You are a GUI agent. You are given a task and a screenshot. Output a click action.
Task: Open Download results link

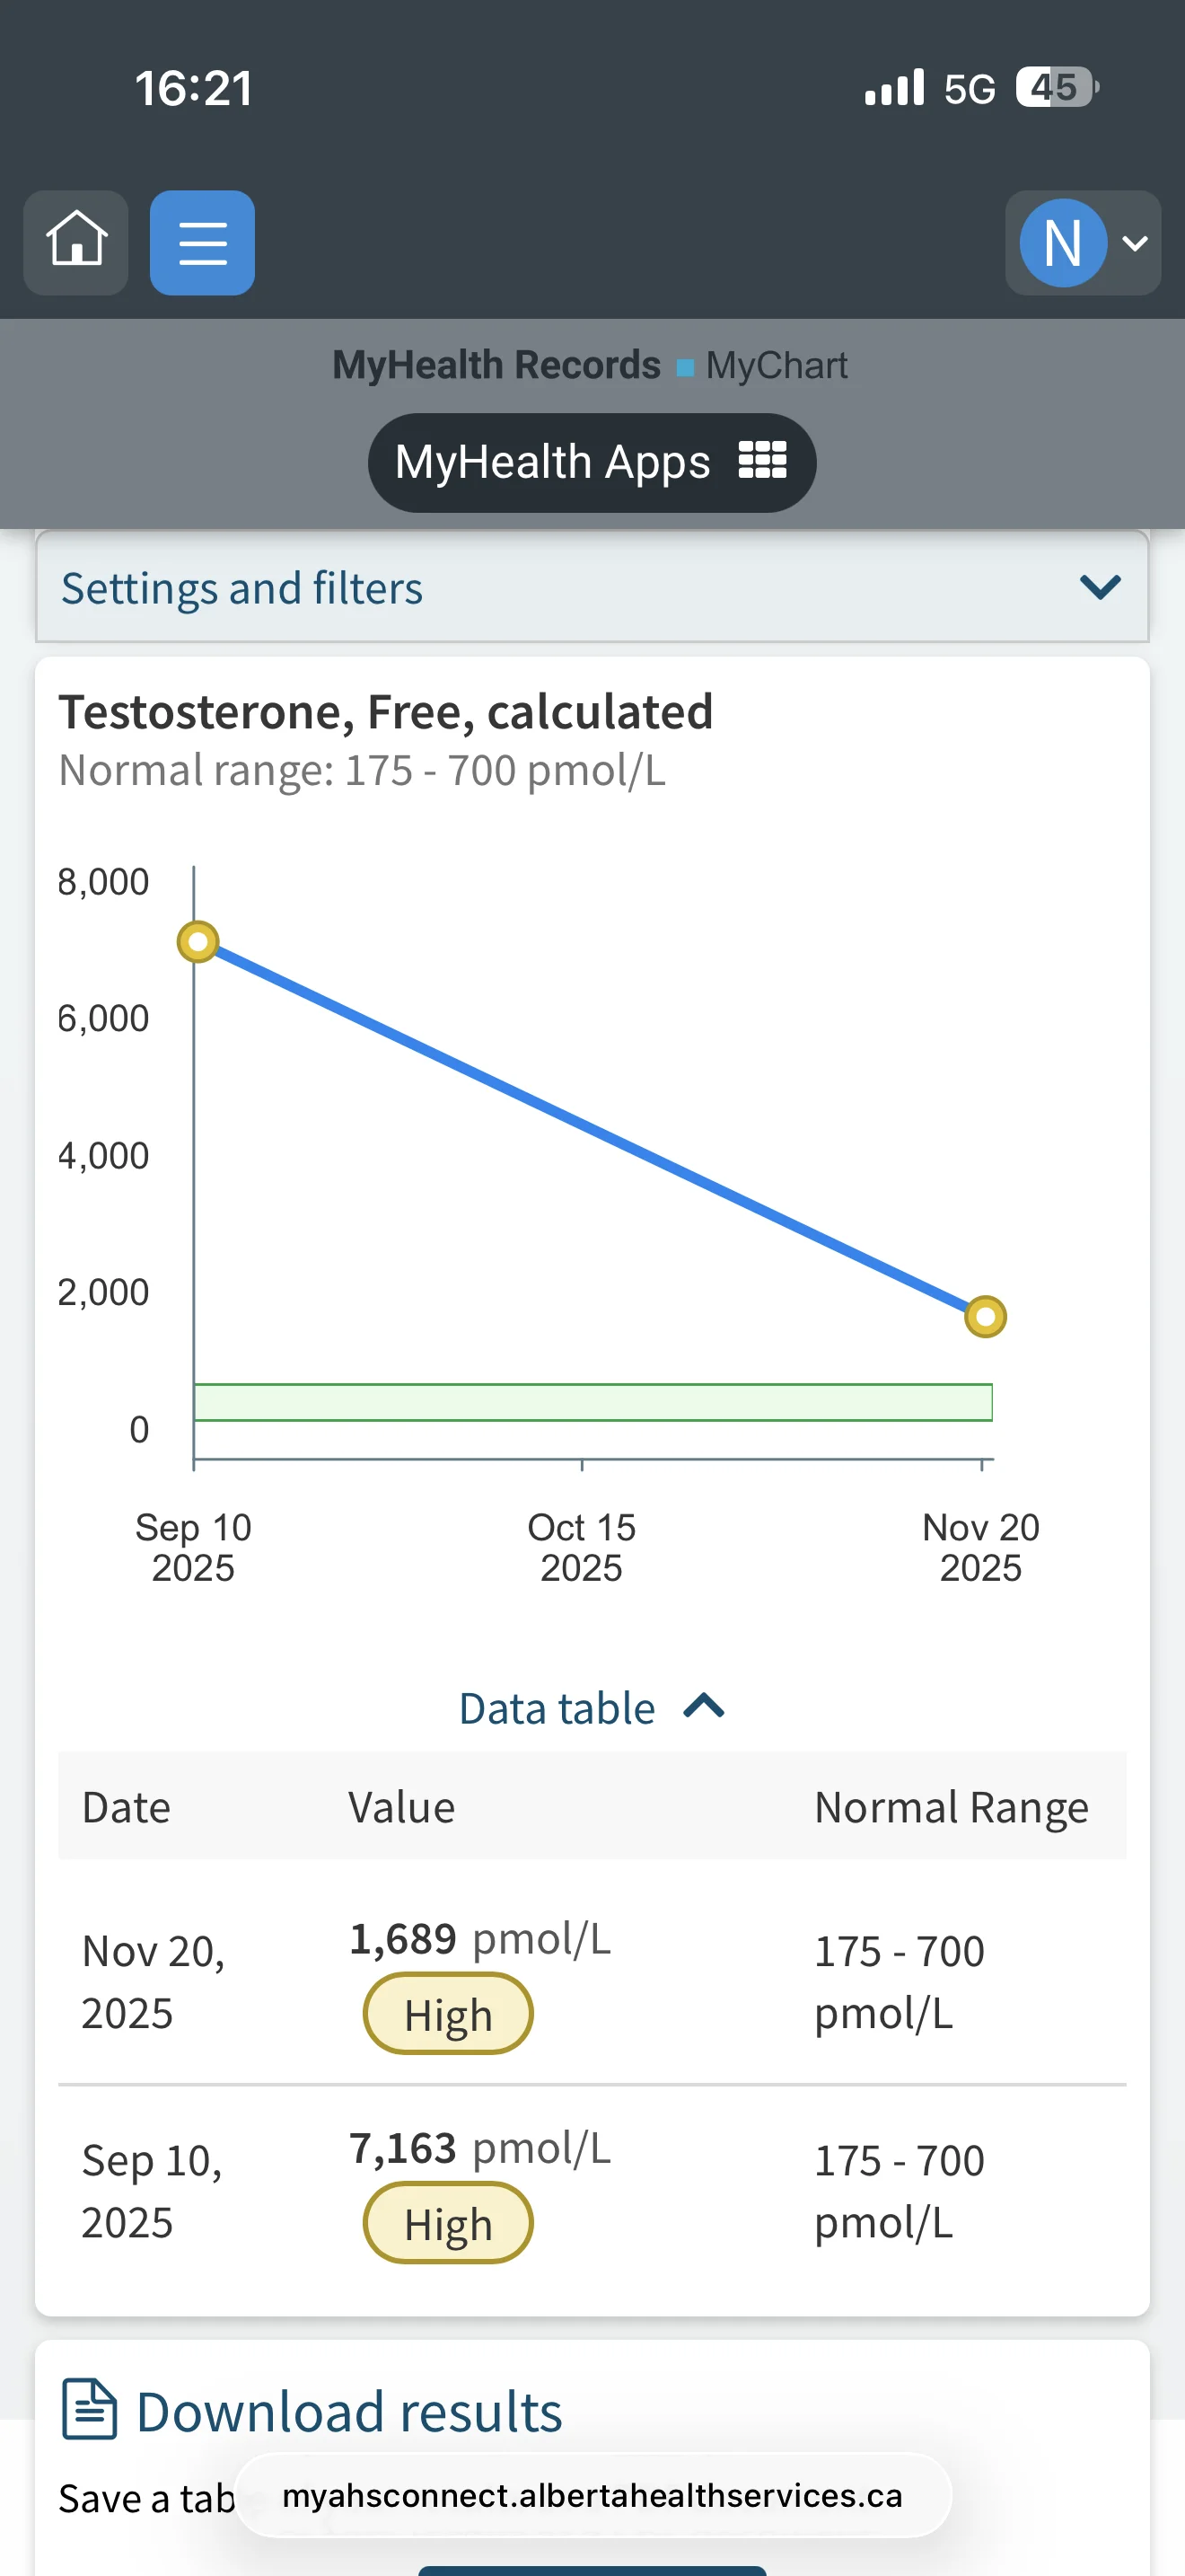pos(348,2412)
